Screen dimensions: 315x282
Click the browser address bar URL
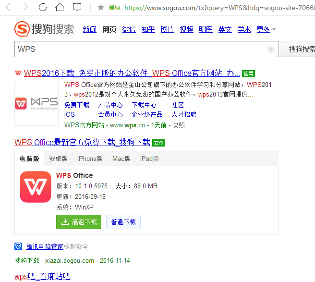click(x=219, y=8)
